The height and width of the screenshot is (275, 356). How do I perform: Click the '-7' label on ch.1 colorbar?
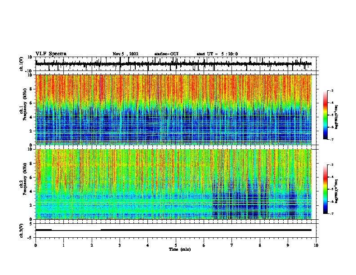coord(331,139)
